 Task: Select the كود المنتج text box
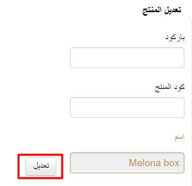[127, 107]
